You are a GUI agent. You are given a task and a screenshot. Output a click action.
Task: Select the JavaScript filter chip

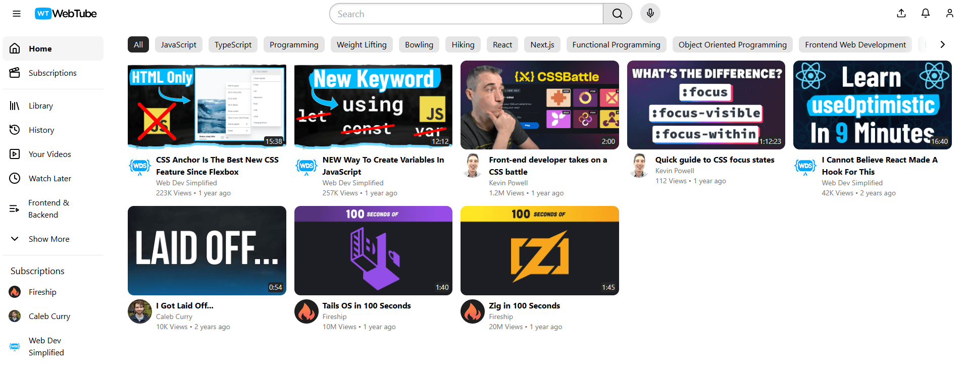tap(179, 44)
